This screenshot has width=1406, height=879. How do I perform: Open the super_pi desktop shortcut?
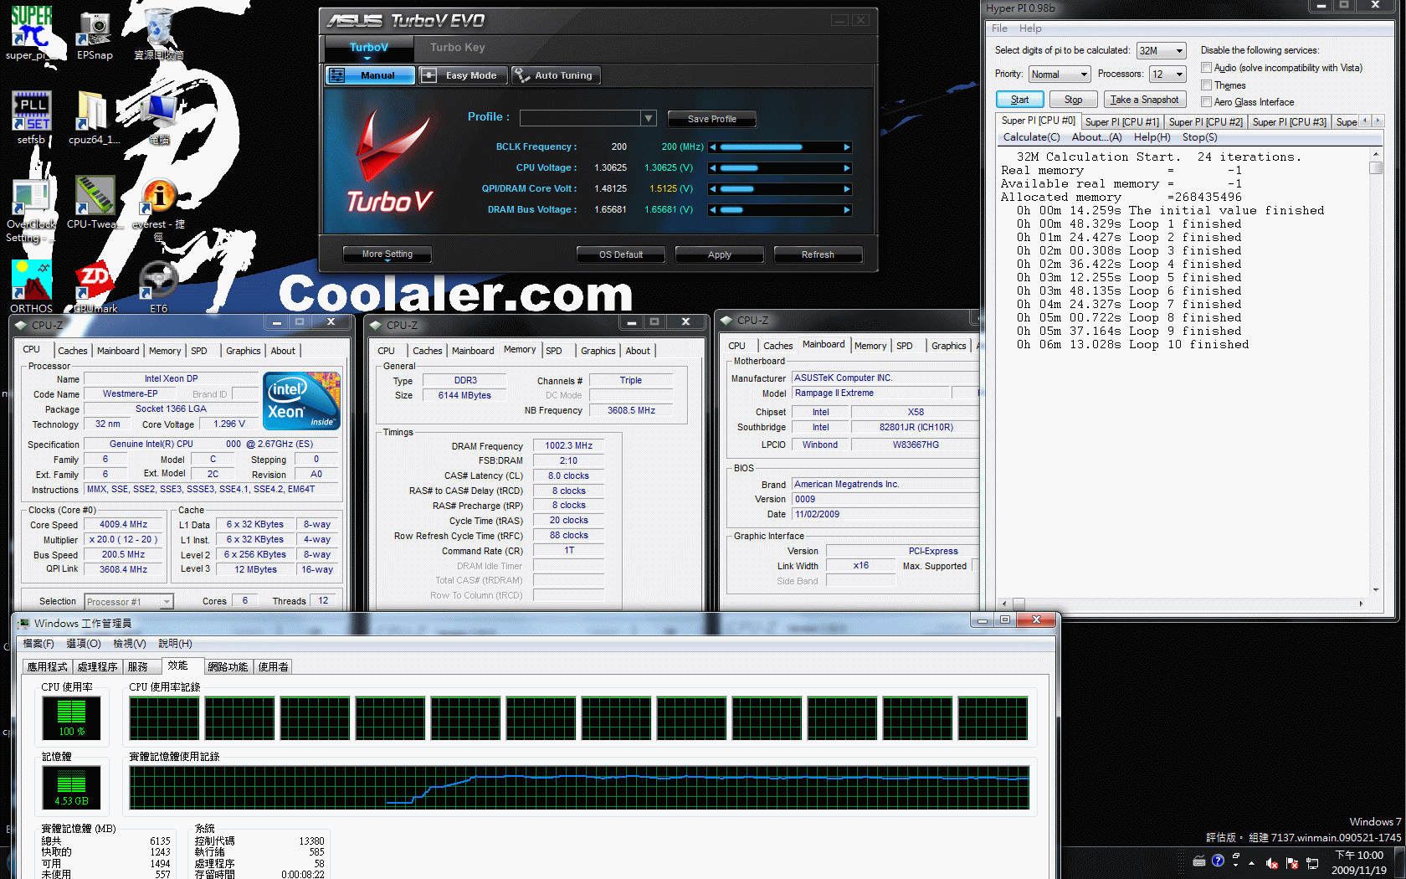tap(31, 33)
